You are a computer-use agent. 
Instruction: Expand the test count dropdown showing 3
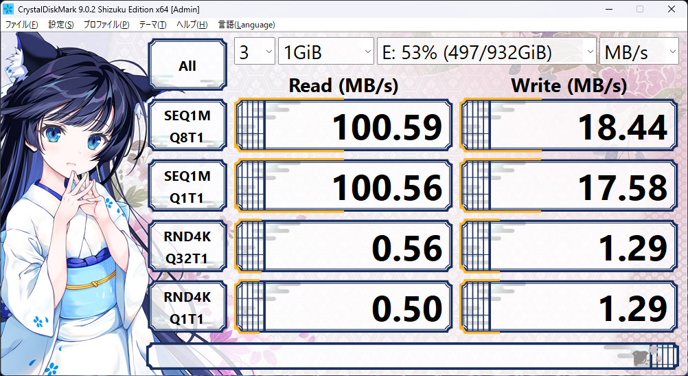click(x=255, y=52)
